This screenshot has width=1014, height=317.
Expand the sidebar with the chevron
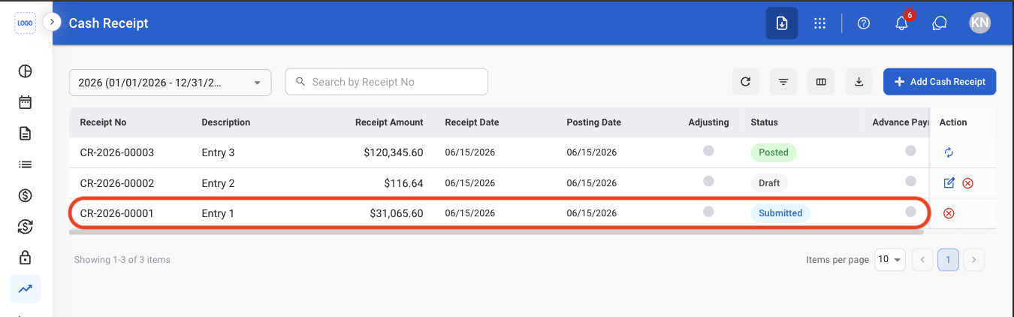point(52,23)
